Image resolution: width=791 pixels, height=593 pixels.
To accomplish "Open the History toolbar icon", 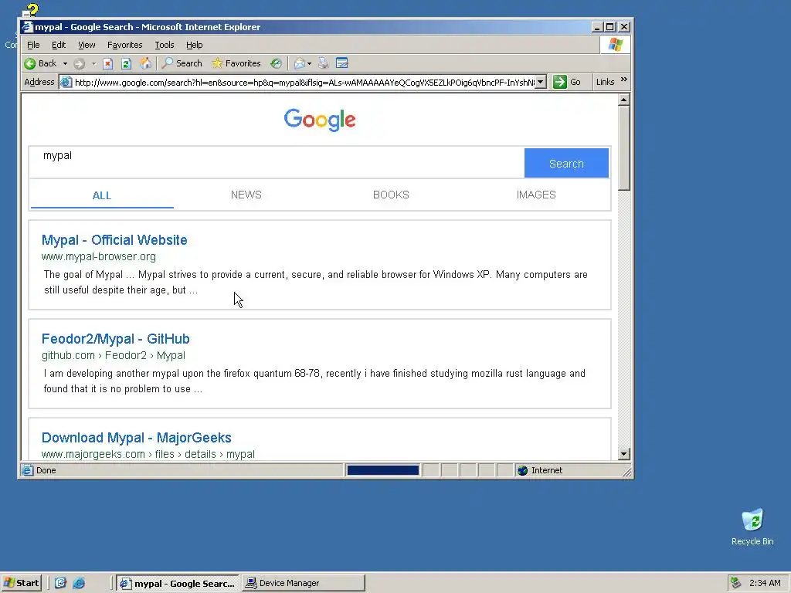I will click(x=276, y=63).
